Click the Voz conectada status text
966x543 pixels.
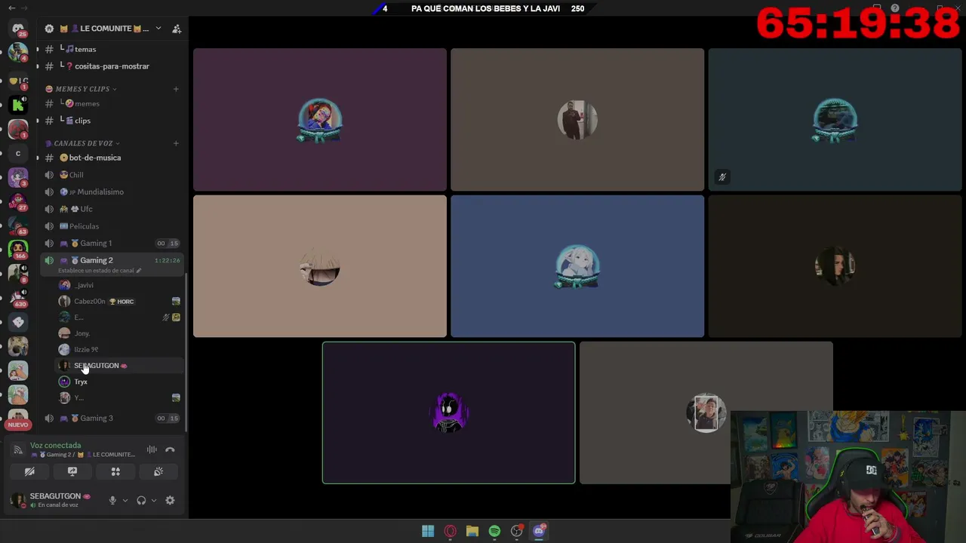pos(55,446)
